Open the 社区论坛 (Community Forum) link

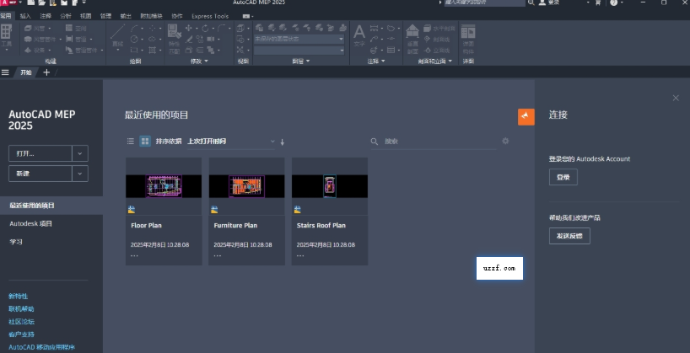[x=21, y=322]
